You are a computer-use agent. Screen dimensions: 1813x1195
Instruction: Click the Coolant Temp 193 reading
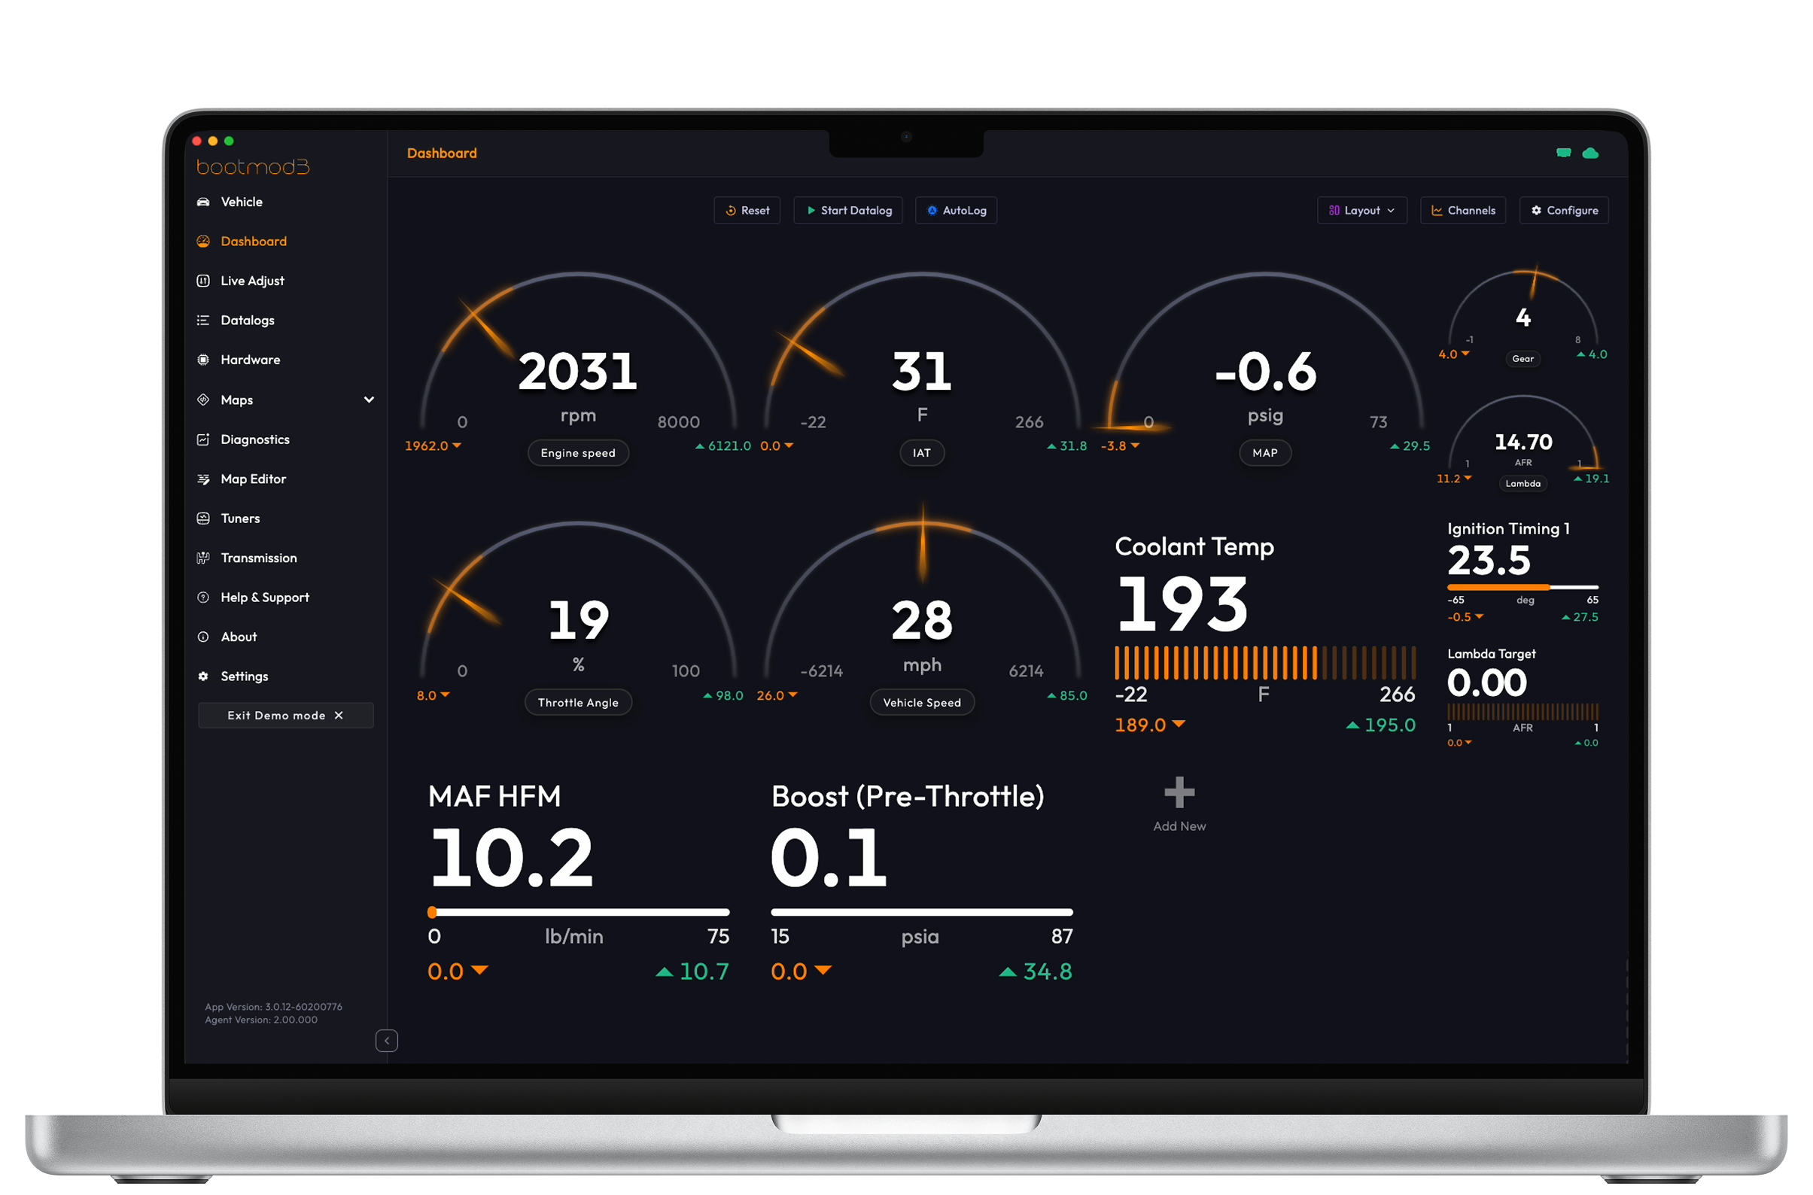pyautogui.click(x=1183, y=605)
